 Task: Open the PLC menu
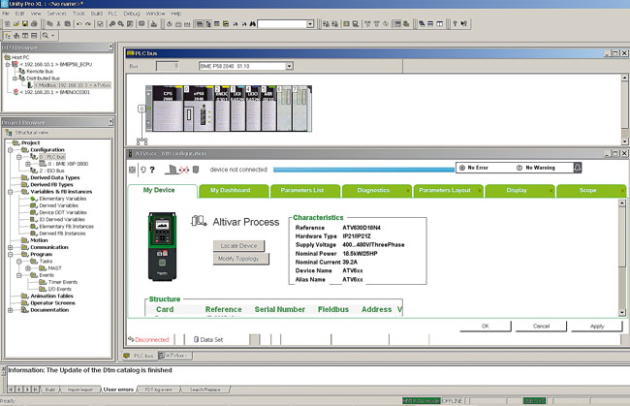(x=112, y=14)
